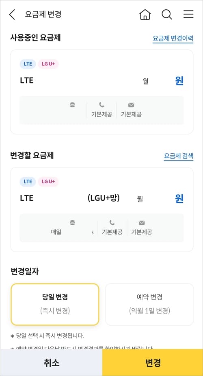The height and width of the screenshot is (376, 203).
Task: Open the hamburger menu icon
Action: coord(188,14)
